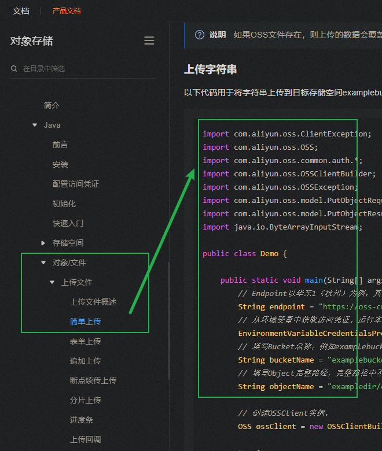This screenshot has width=382, height=451.
Task: Open the 前言 page under Java
Action: click(x=60, y=145)
